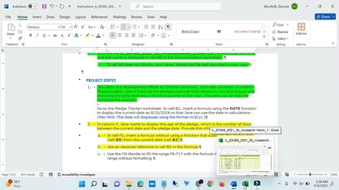Screen dimensions: 339x190
Task: Open the References tab
Action: (99, 17)
